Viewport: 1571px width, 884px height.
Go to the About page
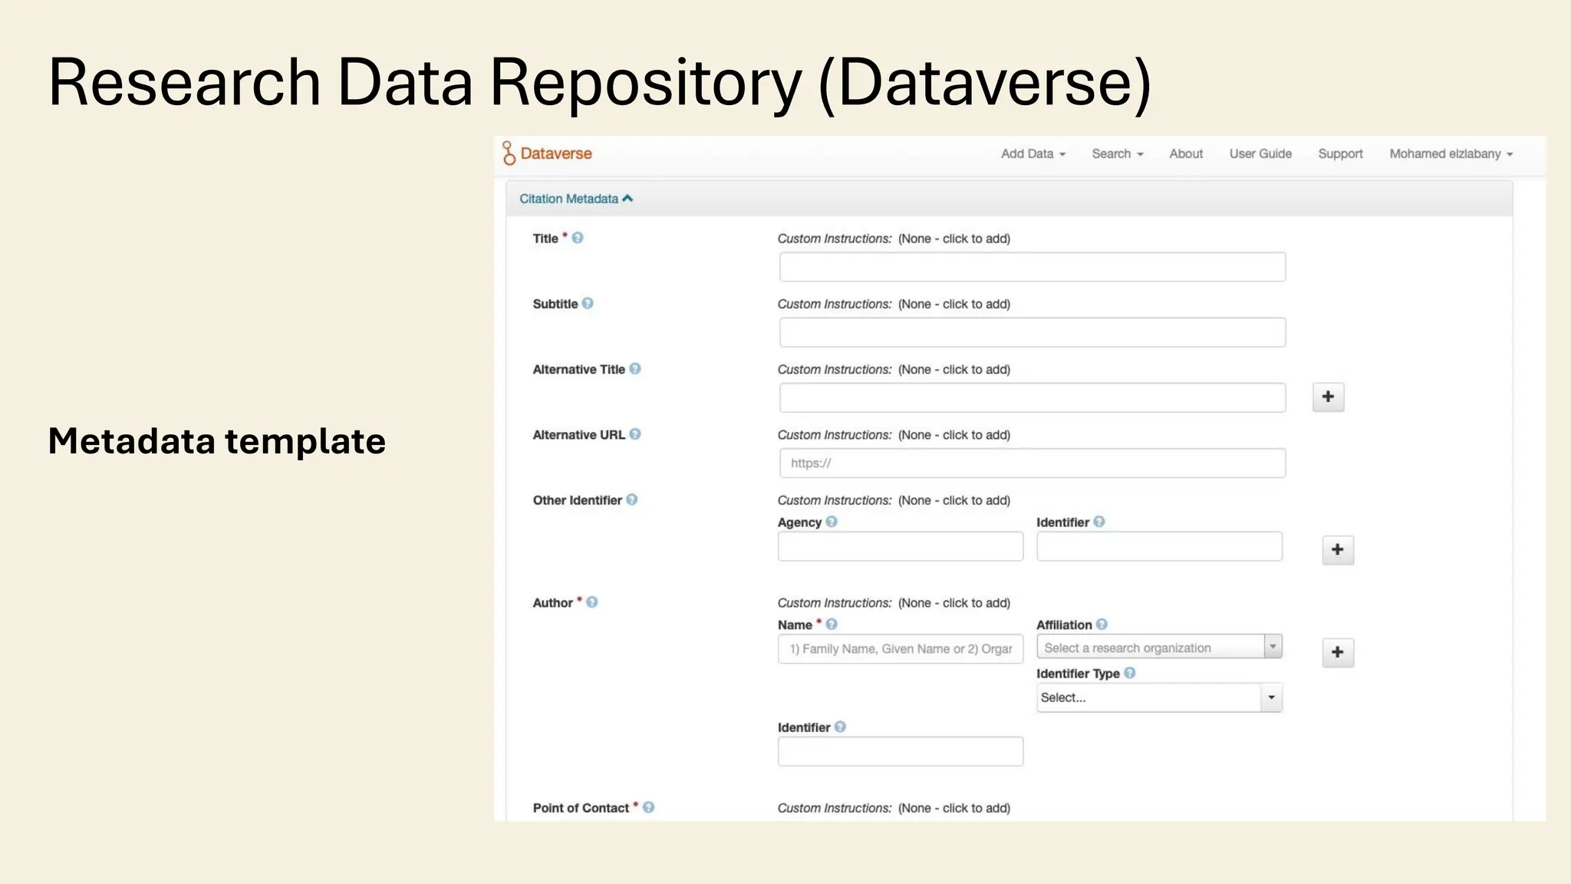(x=1186, y=153)
